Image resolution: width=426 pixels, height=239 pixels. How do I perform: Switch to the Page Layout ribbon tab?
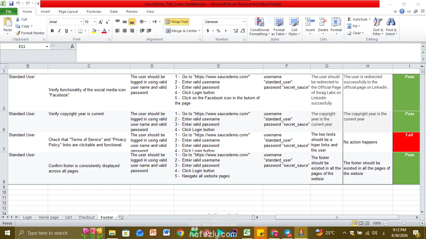pos(68,12)
